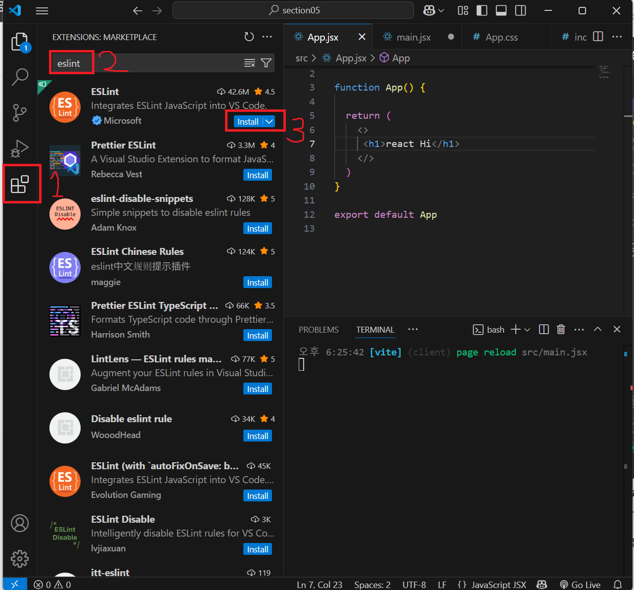This screenshot has width=634, height=590.
Task: Select the App.jsx breadcrumb
Action: pos(351,58)
